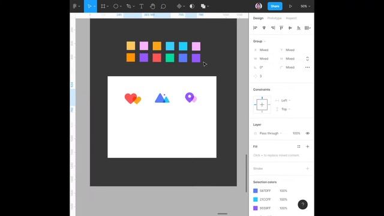Open the Group type dropdown
384x216 pixels.
(259, 41)
